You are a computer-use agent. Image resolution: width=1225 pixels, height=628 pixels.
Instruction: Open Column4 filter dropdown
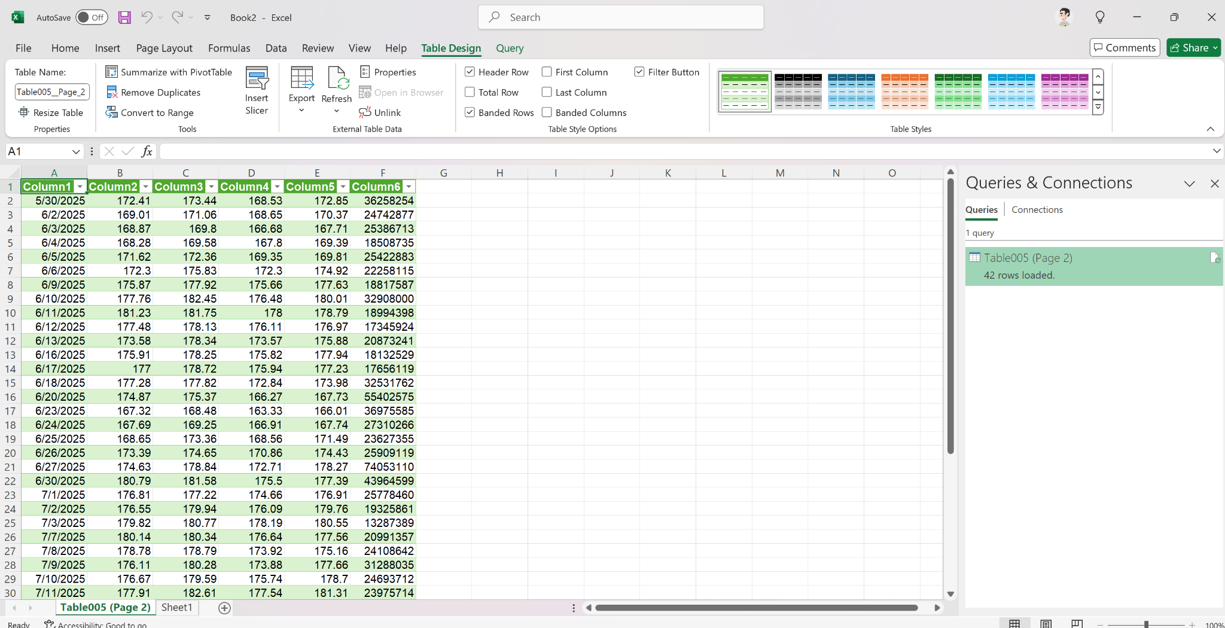(277, 187)
